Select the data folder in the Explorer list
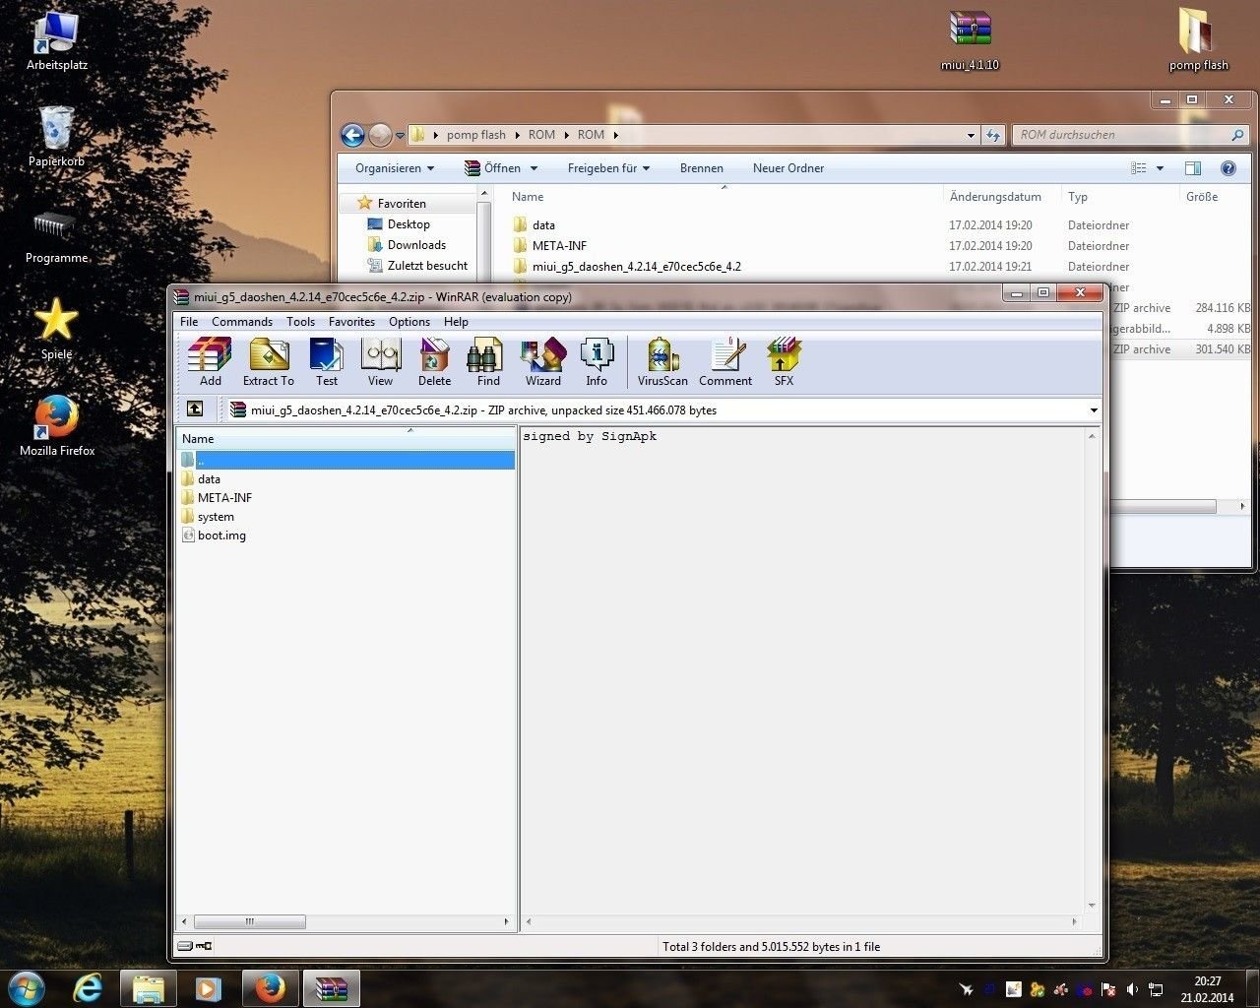This screenshot has width=1260, height=1008. [x=535, y=225]
